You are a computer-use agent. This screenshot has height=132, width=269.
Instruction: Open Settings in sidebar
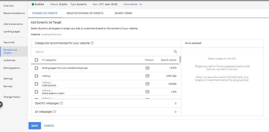click(x=8, y=79)
